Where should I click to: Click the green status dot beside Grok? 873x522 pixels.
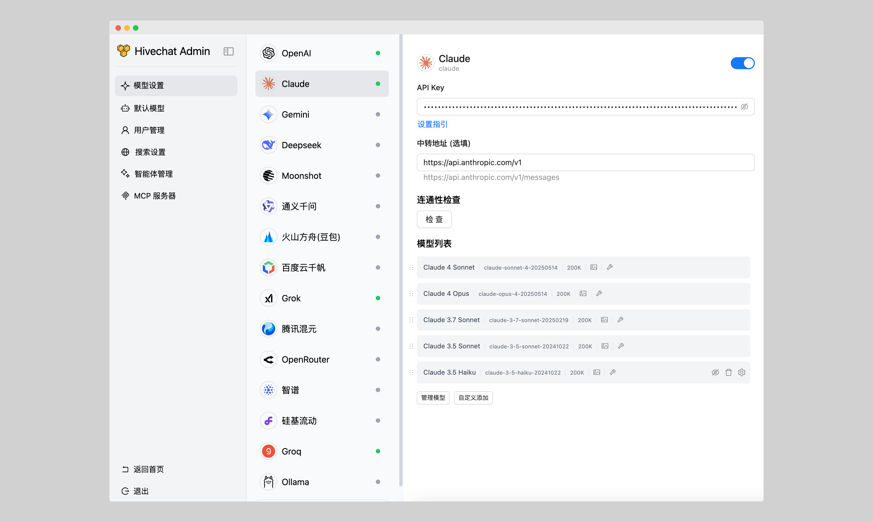tap(378, 298)
